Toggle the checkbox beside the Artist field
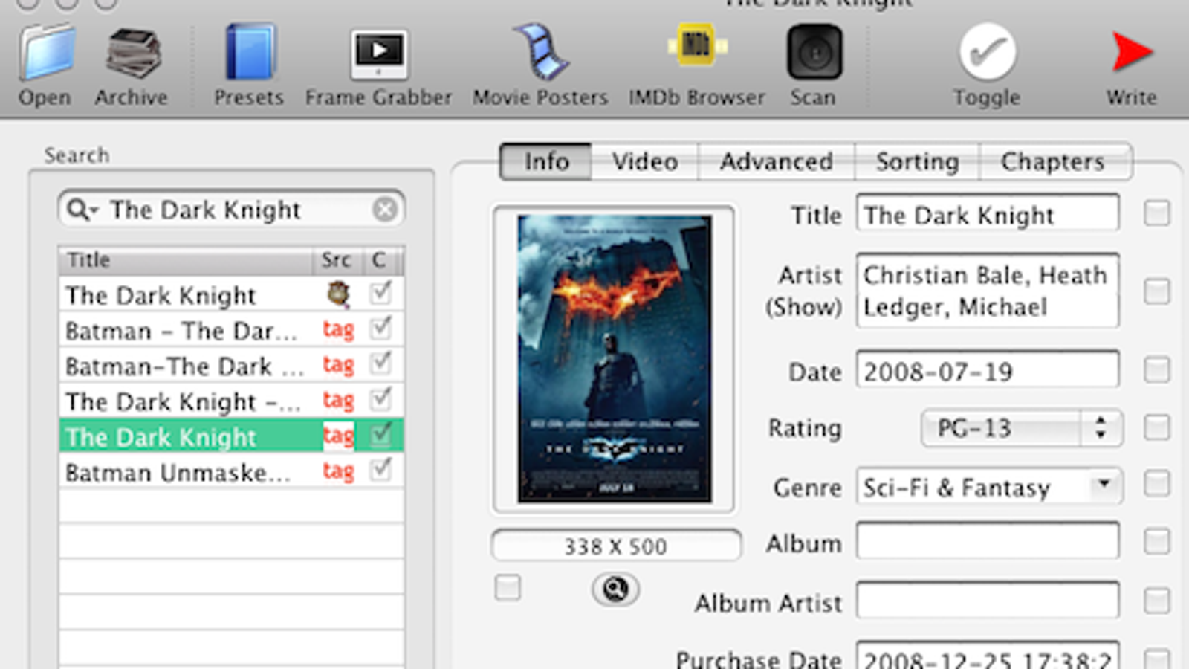This screenshot has width=1189, height=669. point(1157,291)
